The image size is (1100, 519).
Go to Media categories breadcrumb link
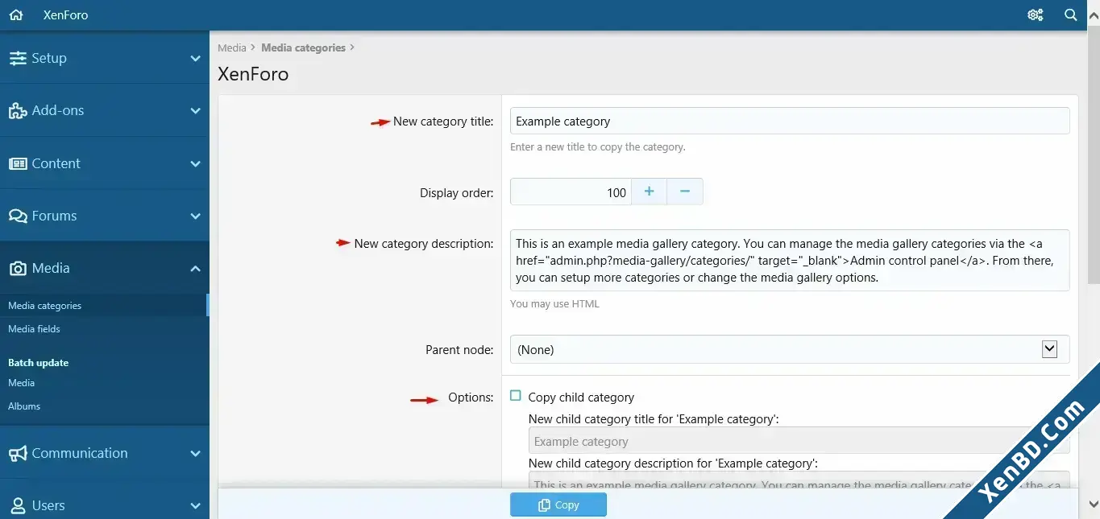[x=303, y=47]
